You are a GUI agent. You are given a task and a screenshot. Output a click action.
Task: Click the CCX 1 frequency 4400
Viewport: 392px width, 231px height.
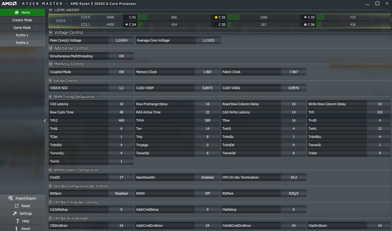click(x=110, y=25)
